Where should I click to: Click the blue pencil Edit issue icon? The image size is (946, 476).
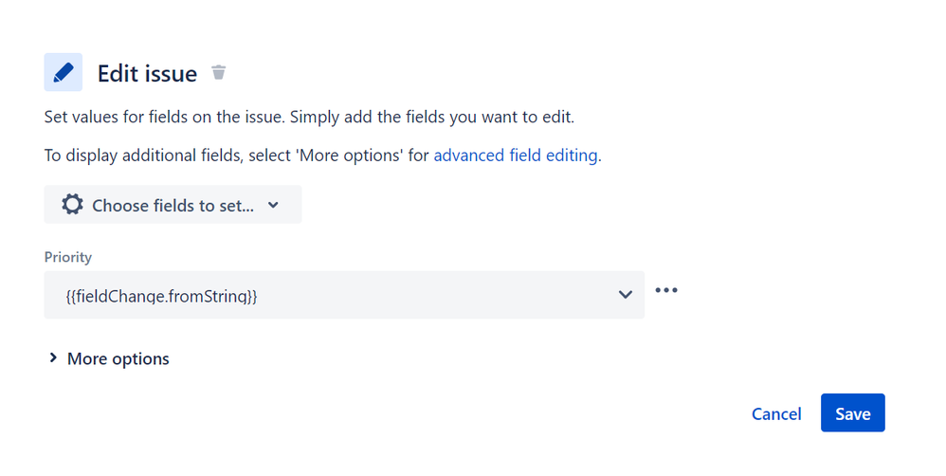(x=63, y=72)
